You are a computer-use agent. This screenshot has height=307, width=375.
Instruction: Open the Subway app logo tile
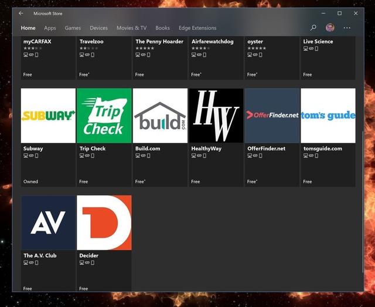(x=48, y=116)
